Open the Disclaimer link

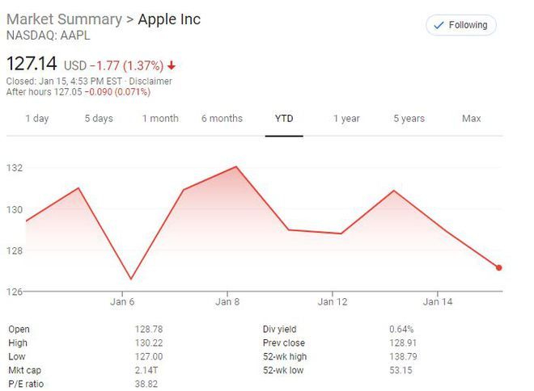[x=152, y=82]
